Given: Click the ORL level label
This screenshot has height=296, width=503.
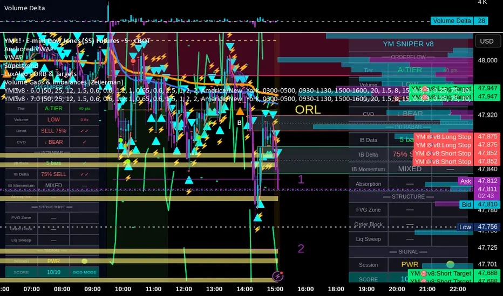Looking at the screenshot, I should pyautogui.click(x=308, y=110).
